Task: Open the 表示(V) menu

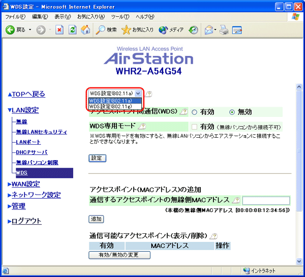Action: pos(63,17)
